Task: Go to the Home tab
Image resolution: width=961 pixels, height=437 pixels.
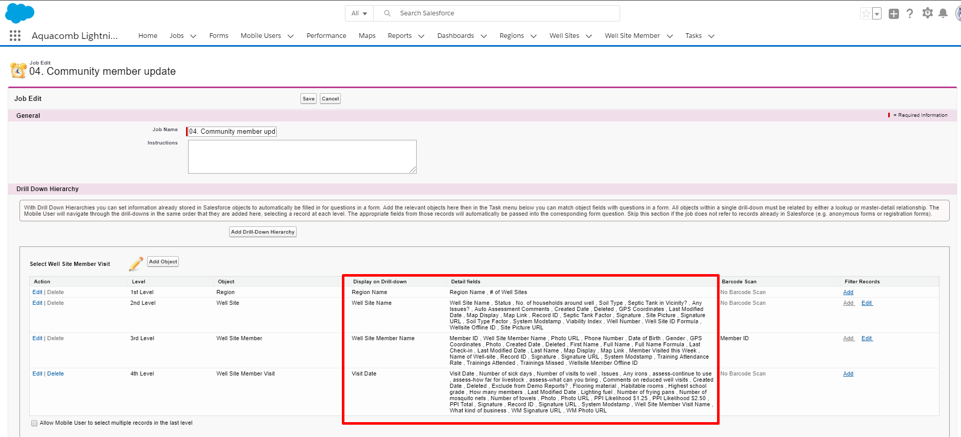Action: pyautogui.click(x=148, y=35)
